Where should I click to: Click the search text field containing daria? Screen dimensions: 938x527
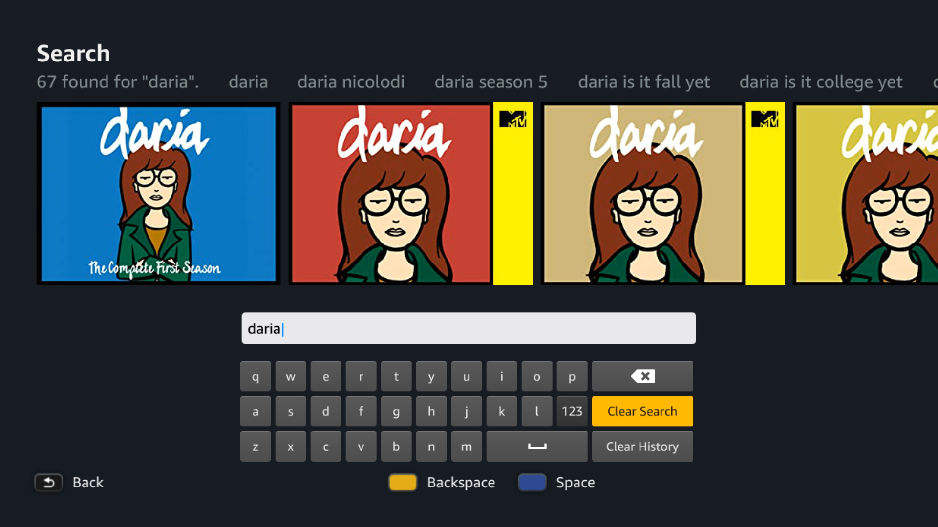[x=468, y=328]
